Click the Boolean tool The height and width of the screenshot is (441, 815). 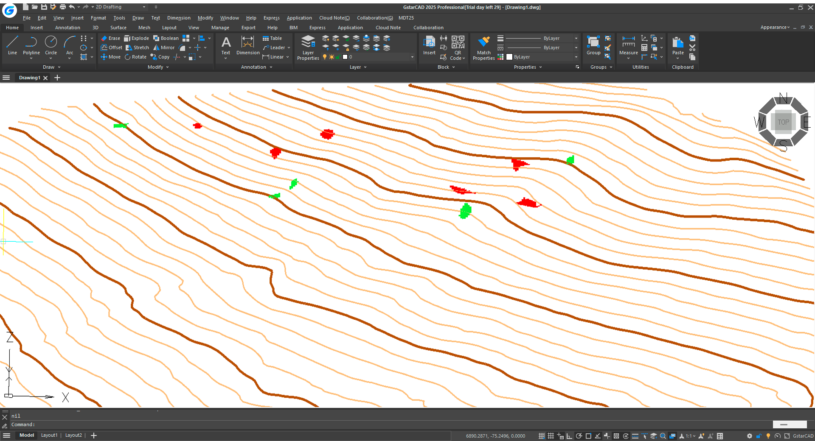(166, 38)
